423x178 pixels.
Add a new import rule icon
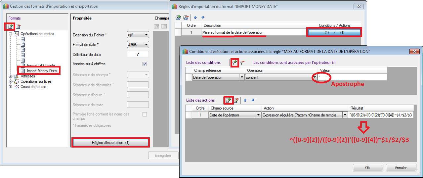point(178,18)
